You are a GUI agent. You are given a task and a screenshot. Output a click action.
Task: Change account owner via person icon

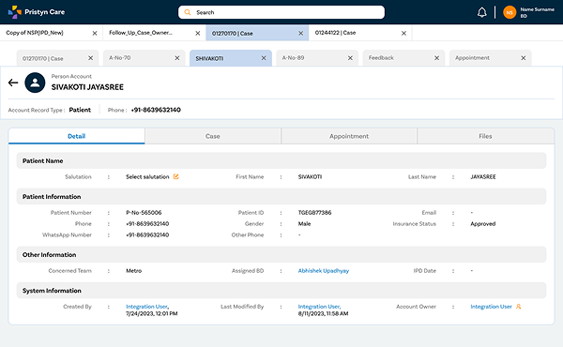[x=519, y=307]
